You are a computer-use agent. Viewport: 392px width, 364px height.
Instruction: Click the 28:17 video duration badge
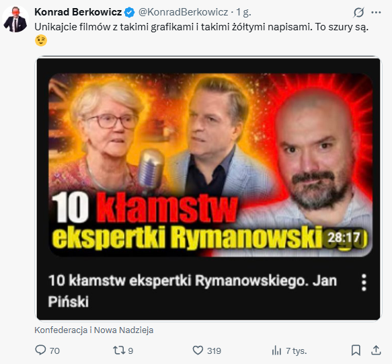pyautogui.click(x=344, y=238)
